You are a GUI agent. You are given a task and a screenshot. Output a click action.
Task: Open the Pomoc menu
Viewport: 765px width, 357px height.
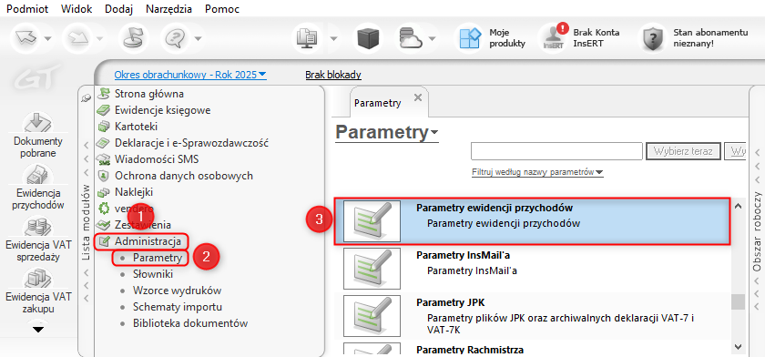click(222, 9)
